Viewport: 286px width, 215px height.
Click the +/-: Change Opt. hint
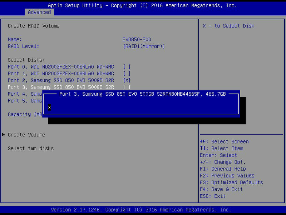(223, 162)
